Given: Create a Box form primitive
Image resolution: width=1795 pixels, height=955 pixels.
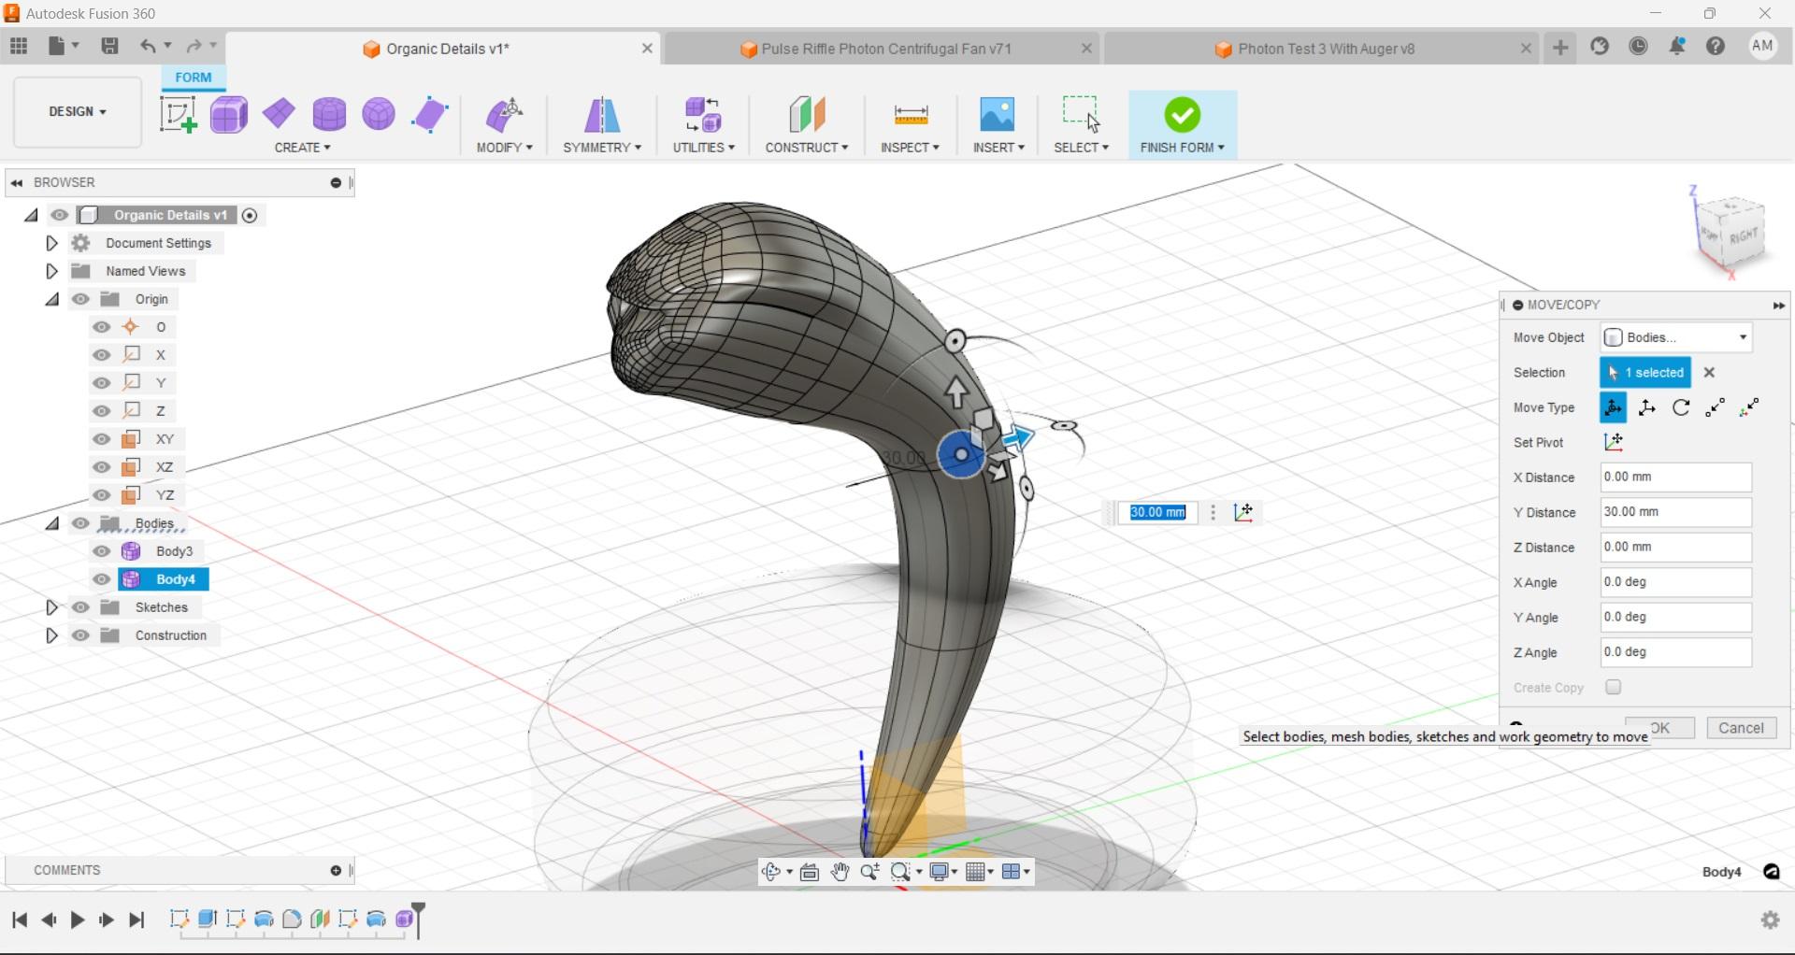Looking at the screenshot, I should [x=229, y=115].
